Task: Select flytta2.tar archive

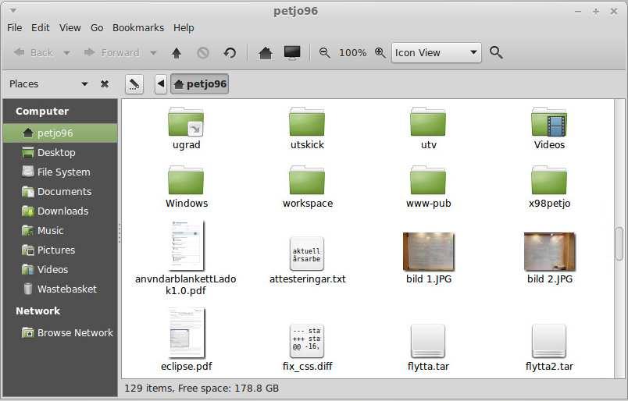Action: coord(550,347)
